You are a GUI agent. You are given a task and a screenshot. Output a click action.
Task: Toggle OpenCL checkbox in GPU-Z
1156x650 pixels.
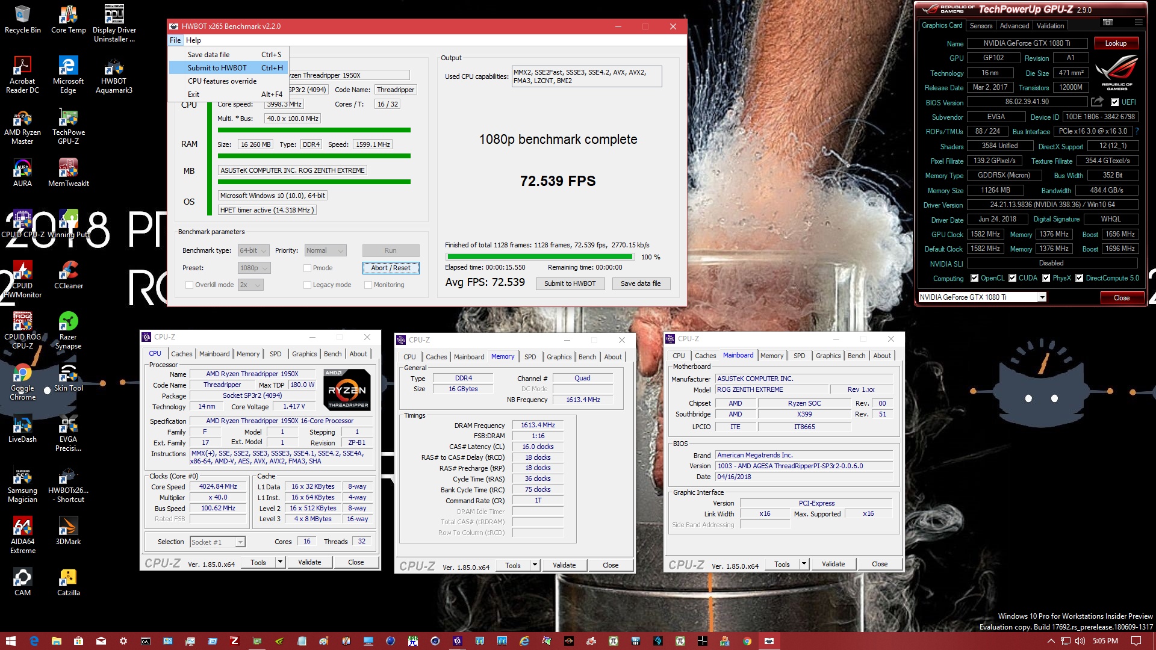point(974,278)
